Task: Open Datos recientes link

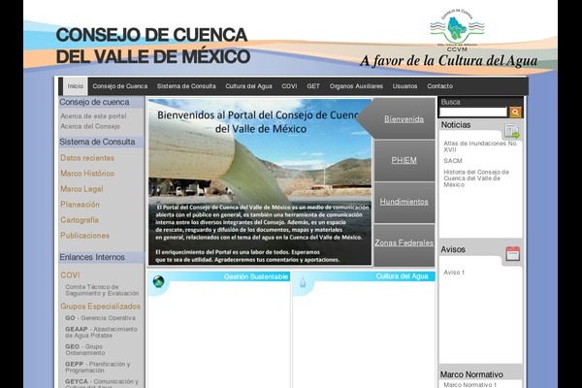Action: coord(87,158)
